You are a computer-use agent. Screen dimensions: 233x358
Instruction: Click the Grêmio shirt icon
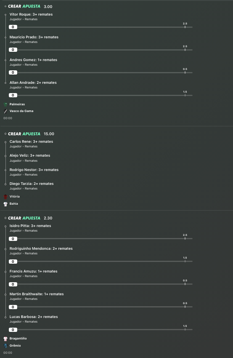tap(5, 346)
